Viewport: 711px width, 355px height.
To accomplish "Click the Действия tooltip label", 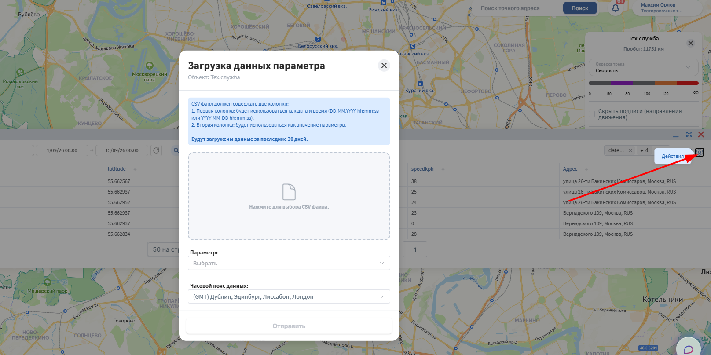I will click(673, 156).
